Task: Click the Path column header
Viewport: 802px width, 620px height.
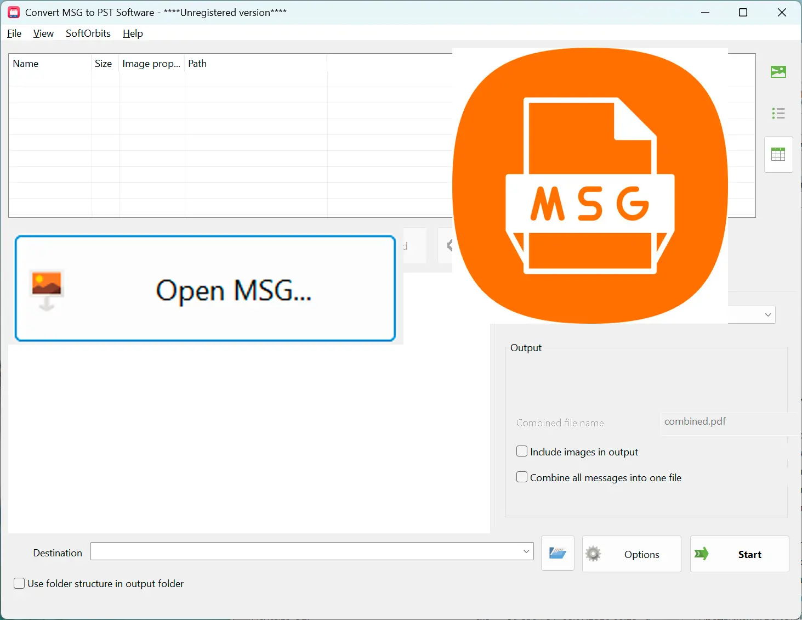Action: 256,64
